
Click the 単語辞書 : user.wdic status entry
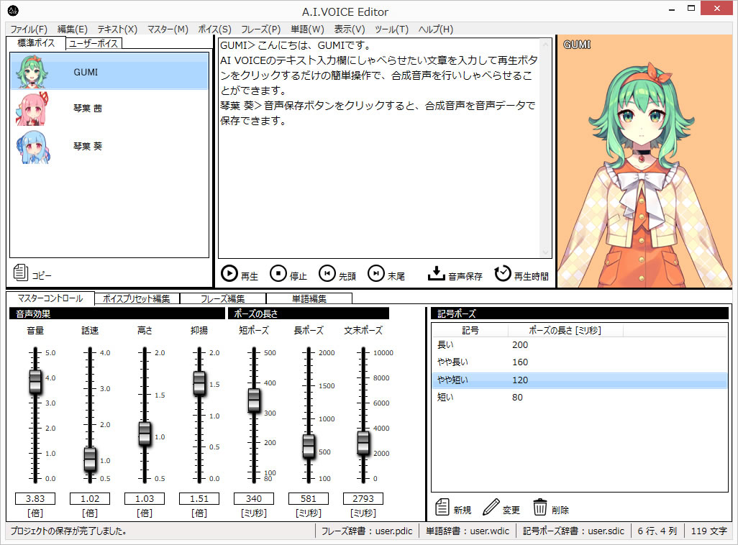pos(468,531)
